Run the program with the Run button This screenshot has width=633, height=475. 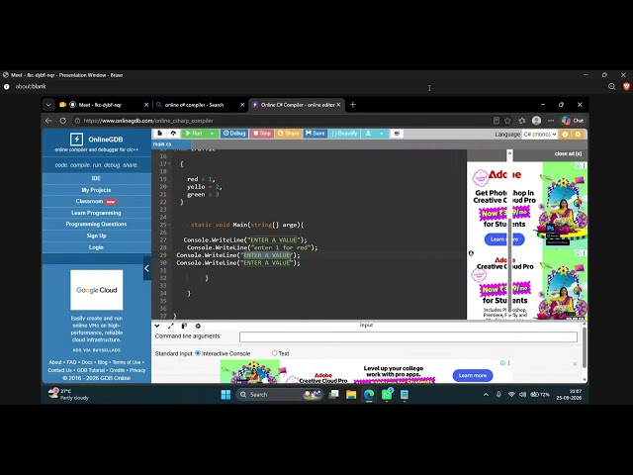(194, 134)
